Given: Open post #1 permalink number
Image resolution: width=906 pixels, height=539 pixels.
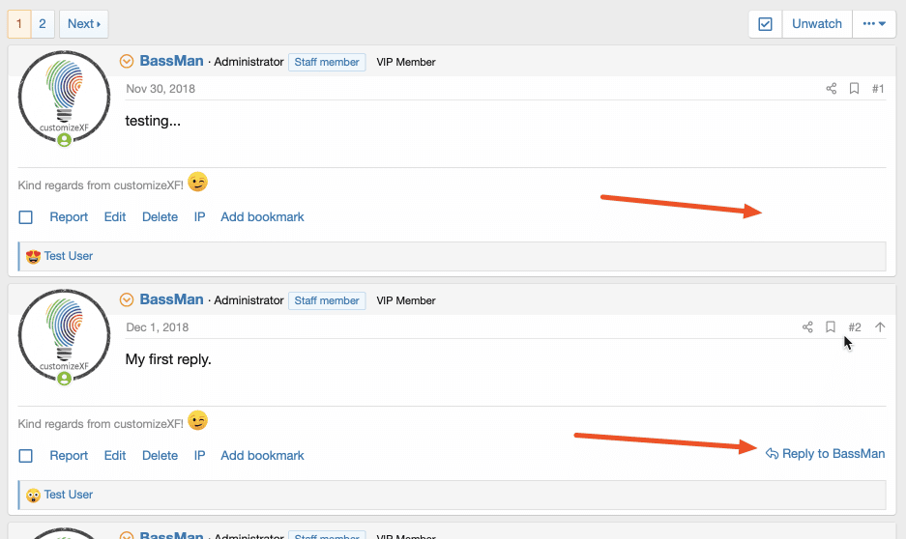Looking at the screenshot, I should pyautogui.click(x=878, y=88).
